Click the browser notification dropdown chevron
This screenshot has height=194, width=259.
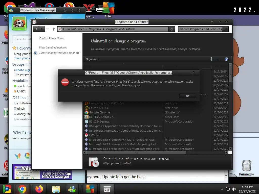click(x=226, y=175)
